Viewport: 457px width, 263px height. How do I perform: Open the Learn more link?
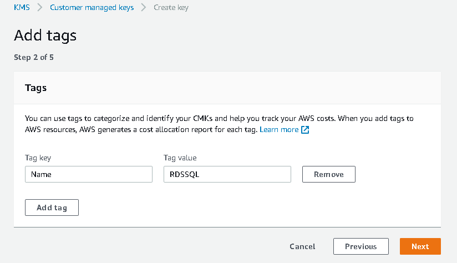[x=279, y=129]
